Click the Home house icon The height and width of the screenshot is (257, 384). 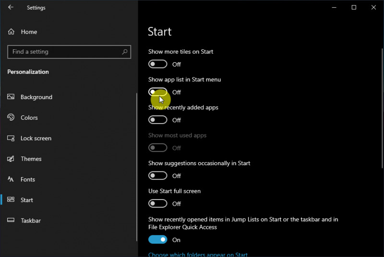(x=11, y=32)
